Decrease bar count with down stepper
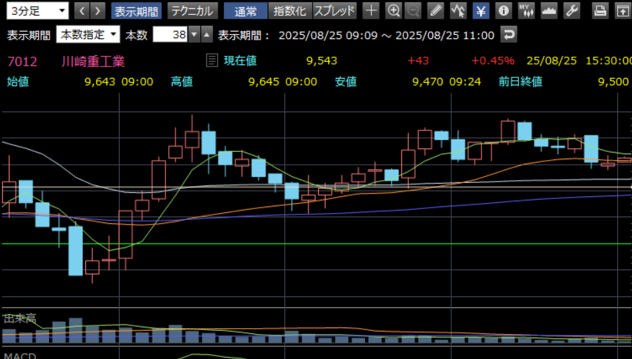The image size is (632, 359). point(194,35)
